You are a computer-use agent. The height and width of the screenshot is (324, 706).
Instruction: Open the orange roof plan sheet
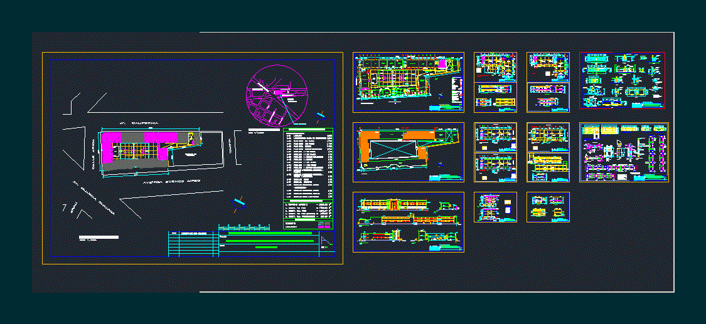(x=408, y=152)
